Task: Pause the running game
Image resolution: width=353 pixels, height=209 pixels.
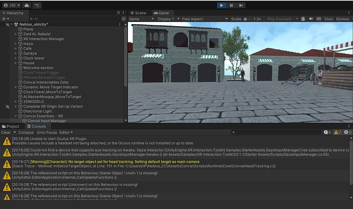Action: [231, 5]
